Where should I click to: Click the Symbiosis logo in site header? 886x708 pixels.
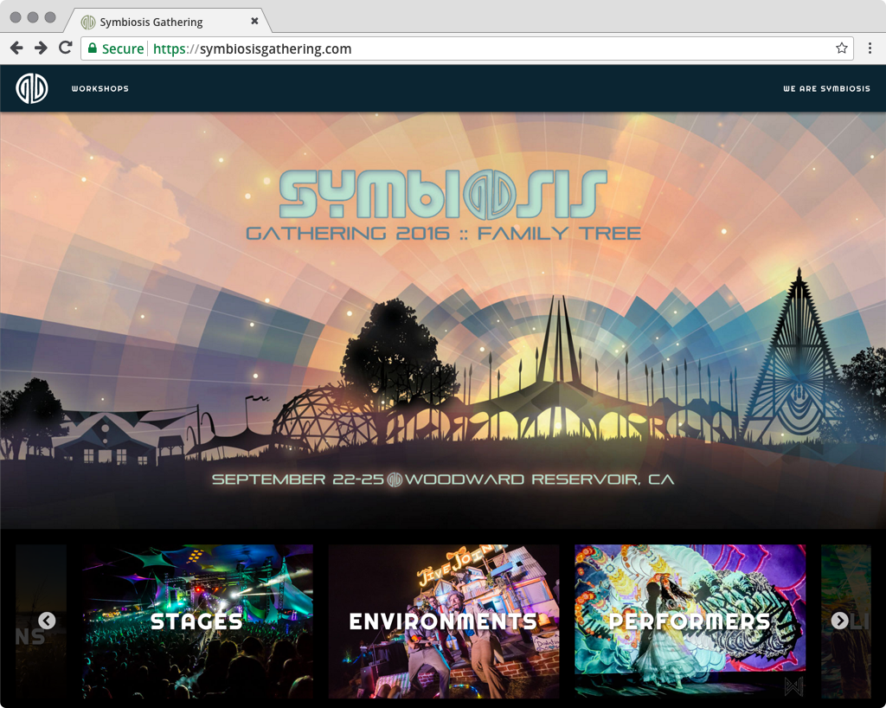point(32,88)
